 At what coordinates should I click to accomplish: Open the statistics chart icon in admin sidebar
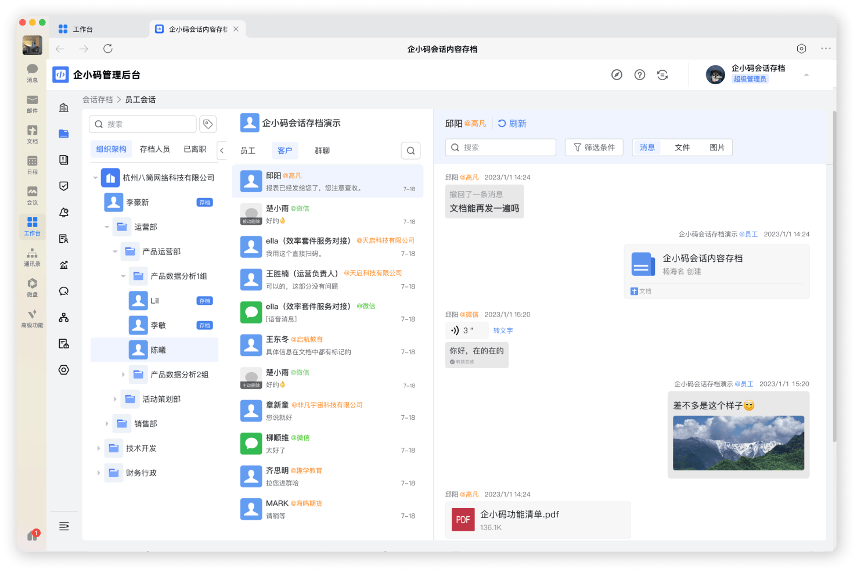click(64, 265)
